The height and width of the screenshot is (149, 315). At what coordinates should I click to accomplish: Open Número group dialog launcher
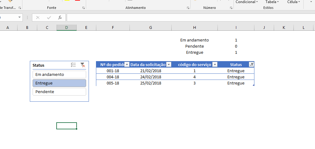231,8
